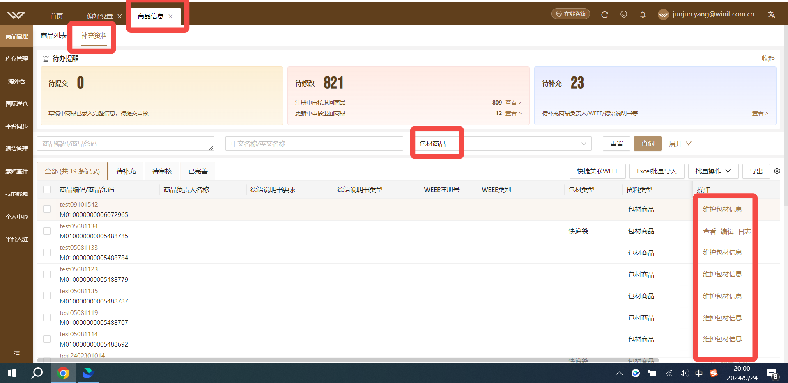788x383 pixels.
Task: Click Excel批量导入 button
Action: tap(657, 171)
